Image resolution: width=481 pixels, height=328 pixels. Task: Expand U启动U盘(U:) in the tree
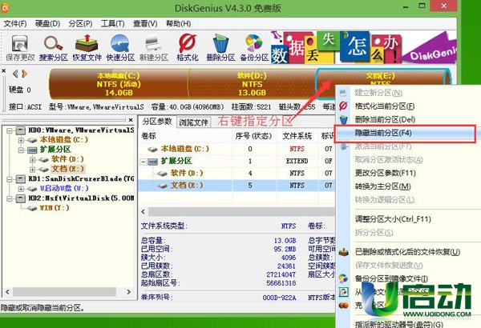point(21,189)
